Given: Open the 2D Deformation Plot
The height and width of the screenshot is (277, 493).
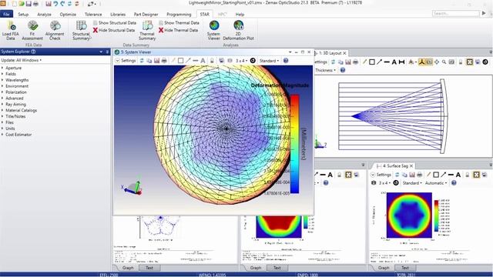Looking at the screenshot, I should click(x=238, y=30).
